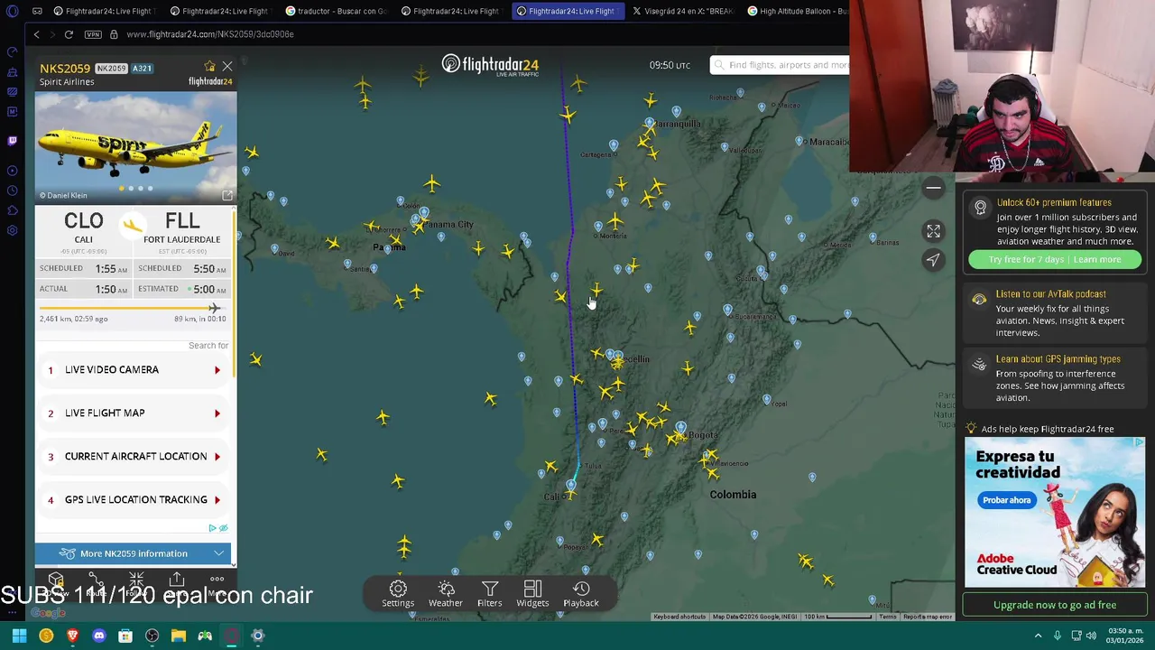Click the browser back arrow
Image resolution: width=1155 pixels, height=650 pixels.
click(x=36, y=34)
